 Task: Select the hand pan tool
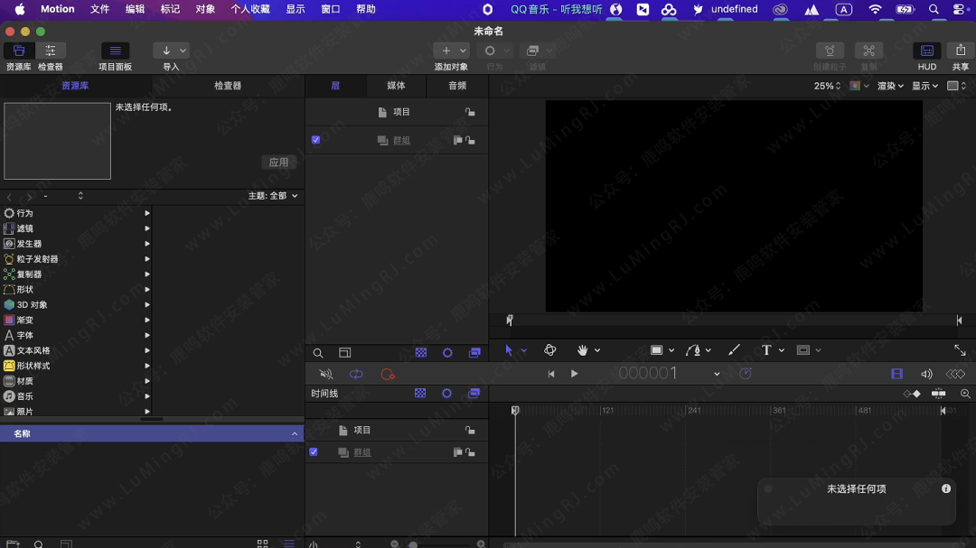click(583, 350)
